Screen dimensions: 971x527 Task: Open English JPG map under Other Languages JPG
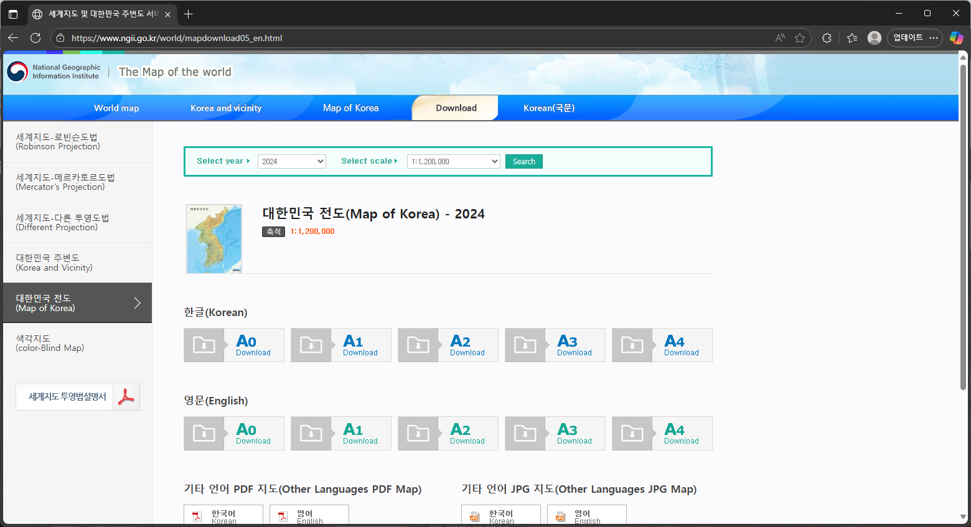tap(587, 515)
